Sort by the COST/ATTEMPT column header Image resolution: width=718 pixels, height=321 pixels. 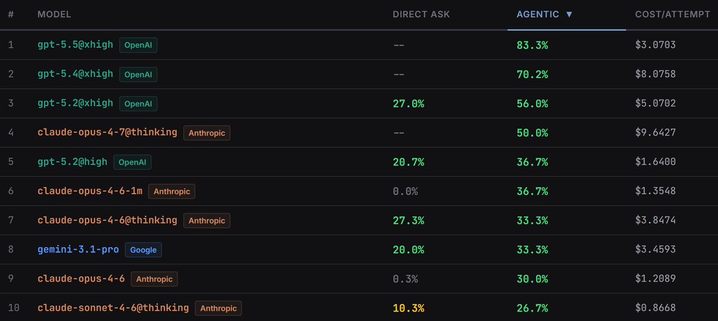(672, 14)
